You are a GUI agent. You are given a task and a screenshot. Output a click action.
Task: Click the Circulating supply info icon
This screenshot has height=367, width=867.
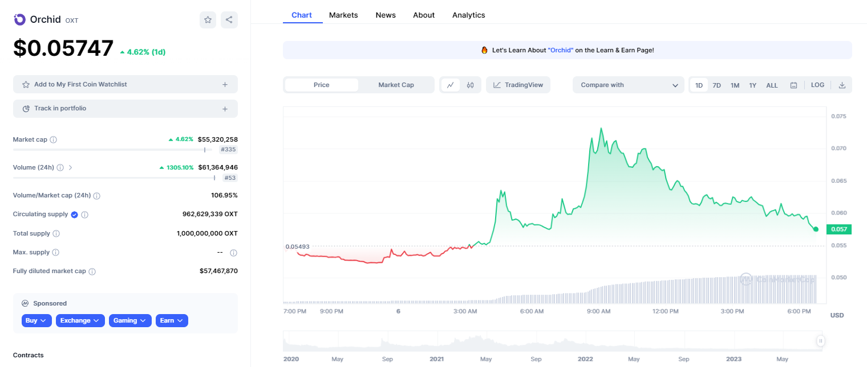pos(85,215)
